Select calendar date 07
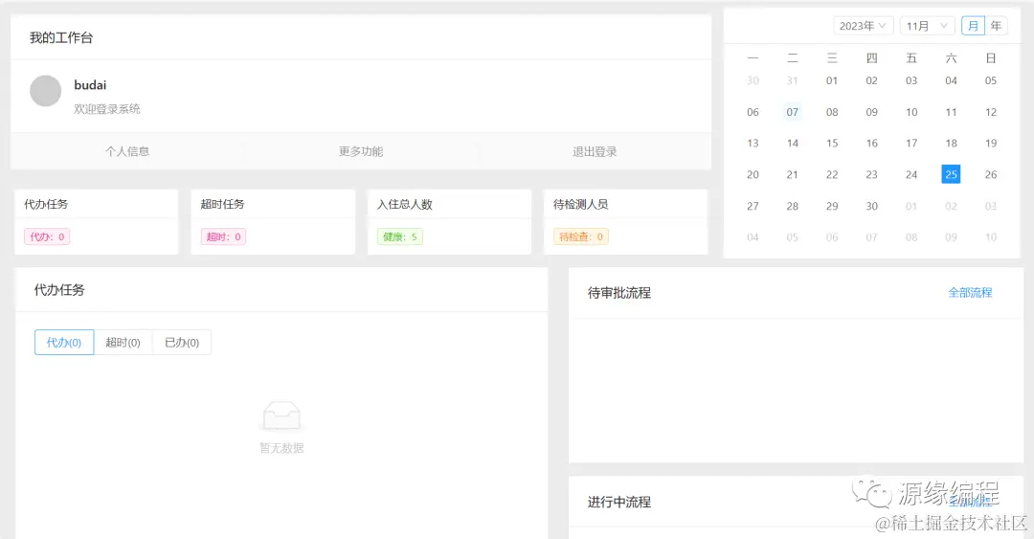This screenshot has height=539, width=1034. tap(793, 112)
